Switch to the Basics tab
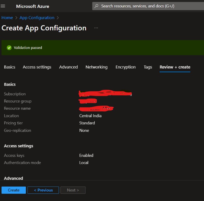 pyautogui.click(x=10, y=67)
